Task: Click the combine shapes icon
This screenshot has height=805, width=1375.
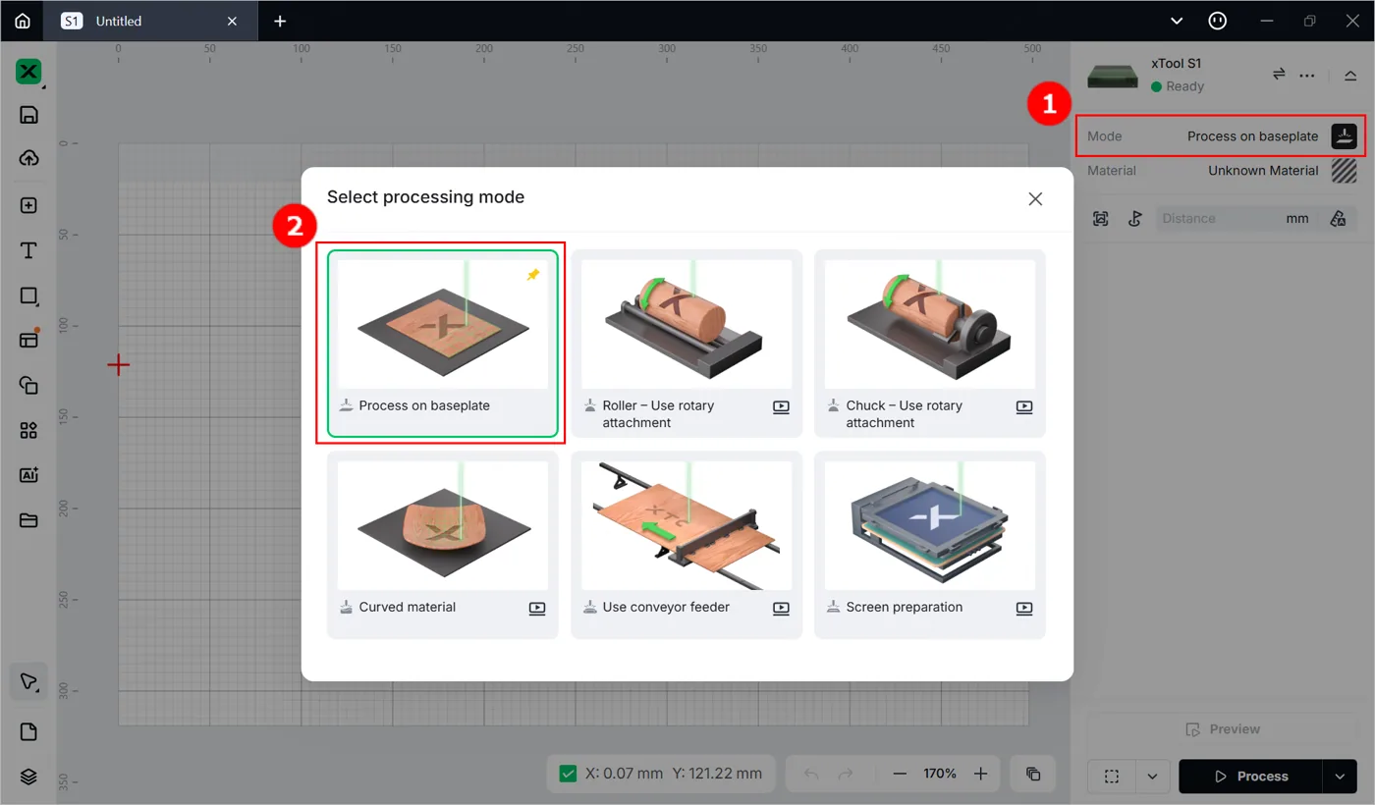Action: point(28,385)
